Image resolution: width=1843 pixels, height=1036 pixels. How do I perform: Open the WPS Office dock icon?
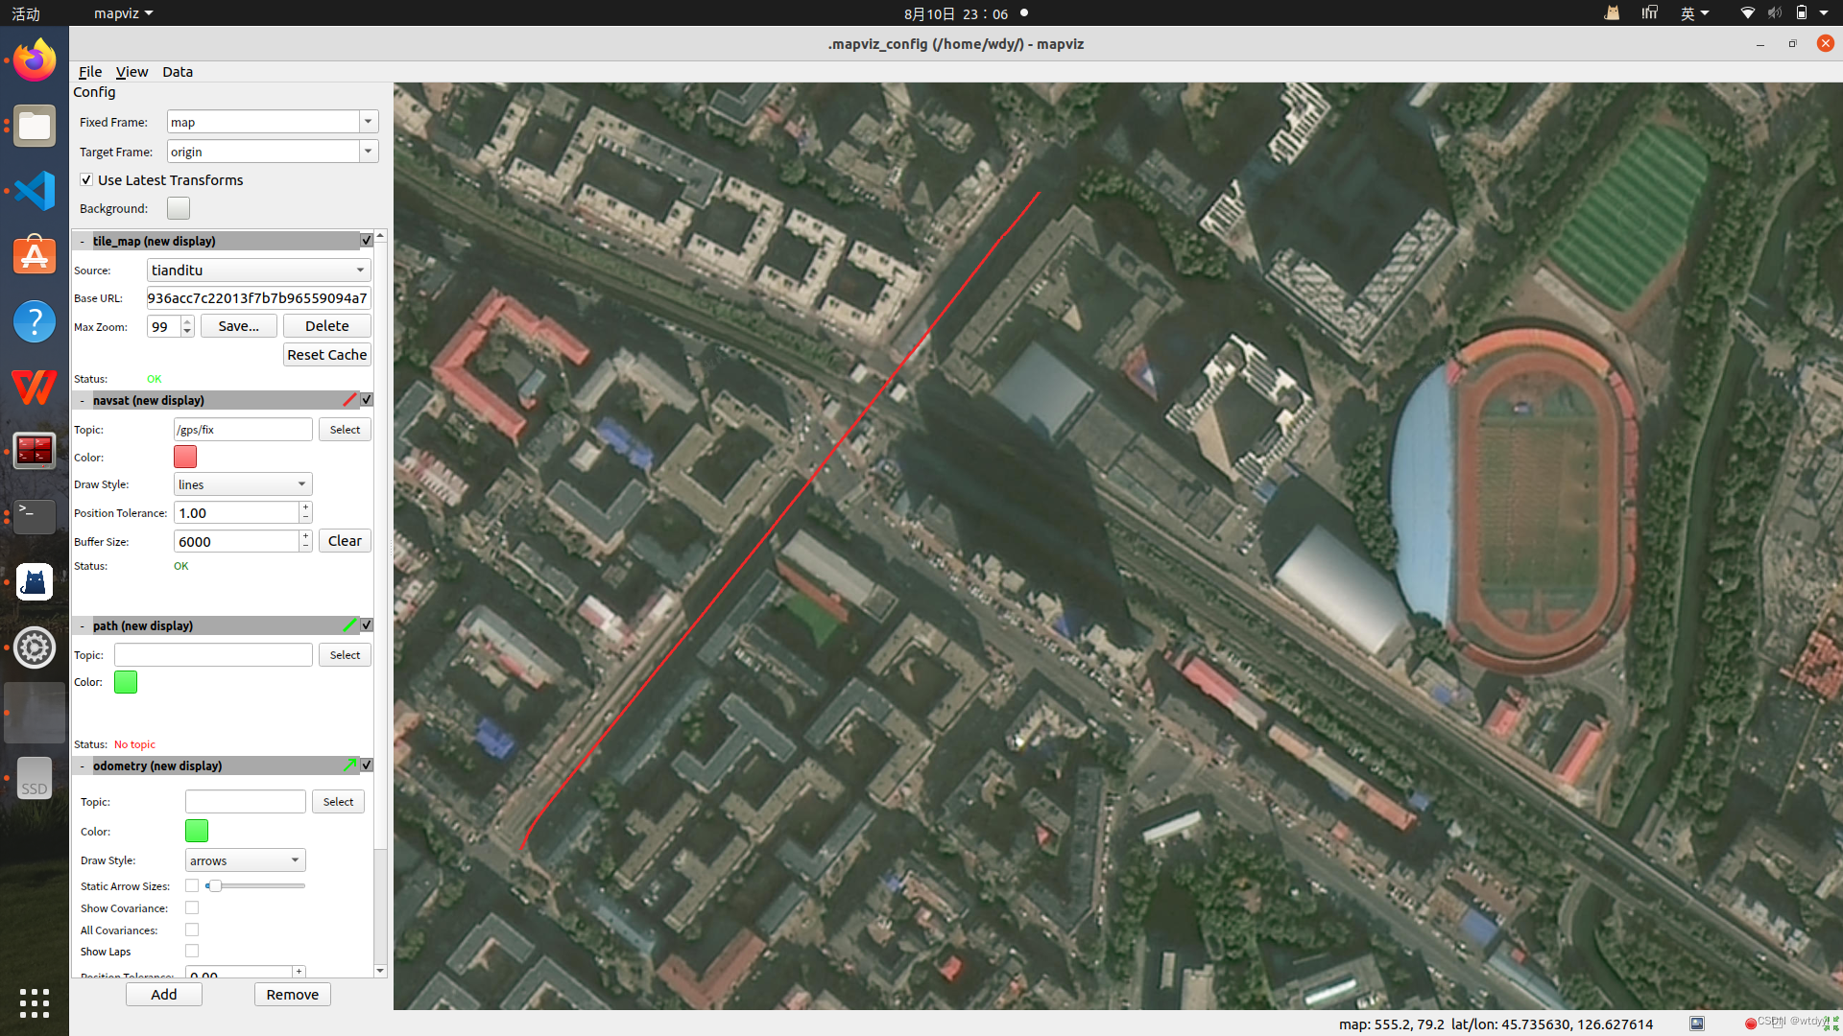[x=35, y=387]
